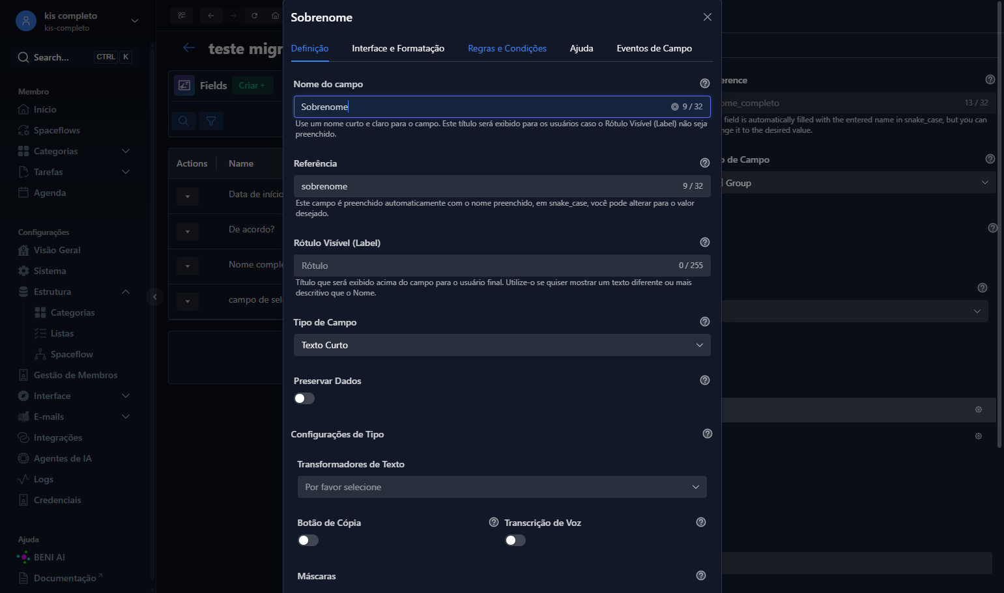Open help icon next to Botão de Cópia
Image resolution: width=1004 pixels, height=593 pixels.
pos(494,522)
